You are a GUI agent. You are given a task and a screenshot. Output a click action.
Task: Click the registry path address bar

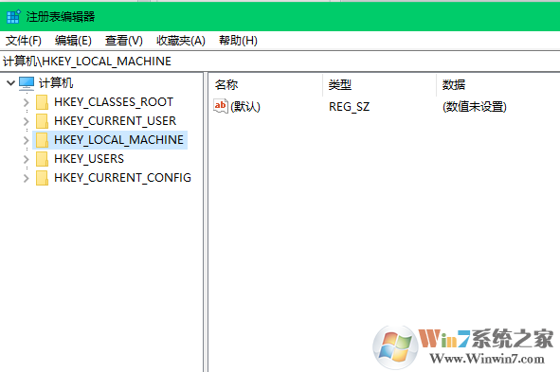tap(280, 62)
